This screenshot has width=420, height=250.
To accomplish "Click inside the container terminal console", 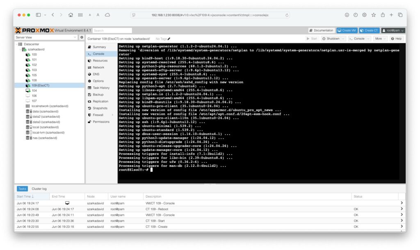I will click(x=261, y=113).
